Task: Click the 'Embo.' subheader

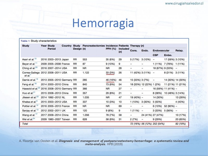Action: [168, 55]
